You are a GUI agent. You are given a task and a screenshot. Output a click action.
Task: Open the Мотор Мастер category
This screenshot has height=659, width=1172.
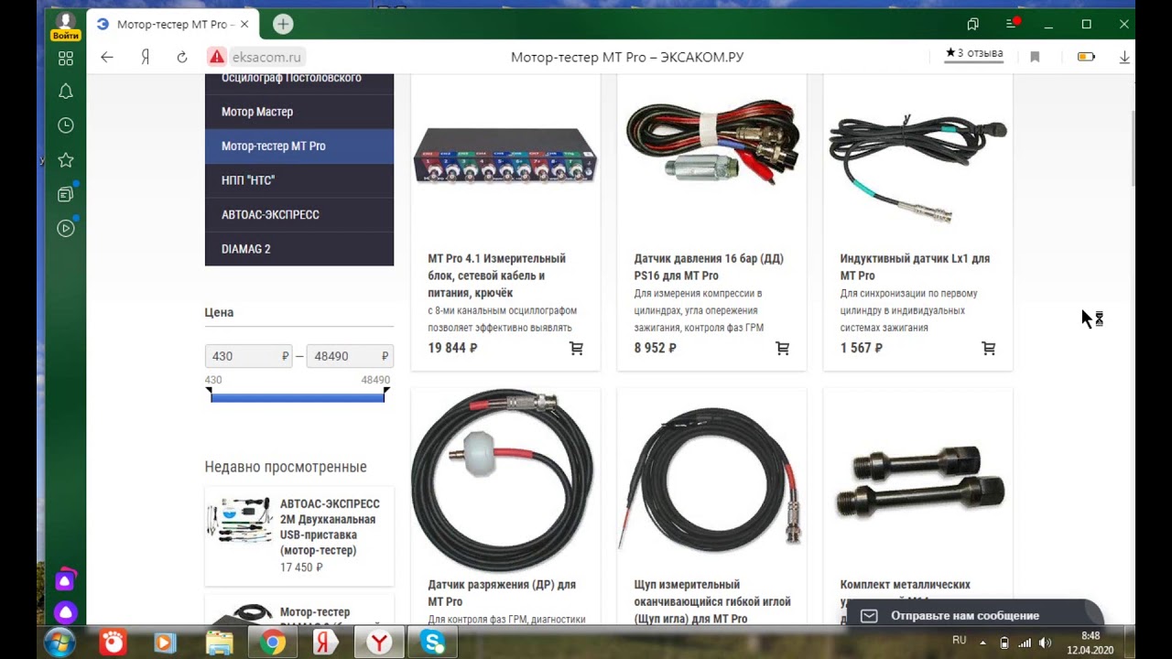coord(299,112)
